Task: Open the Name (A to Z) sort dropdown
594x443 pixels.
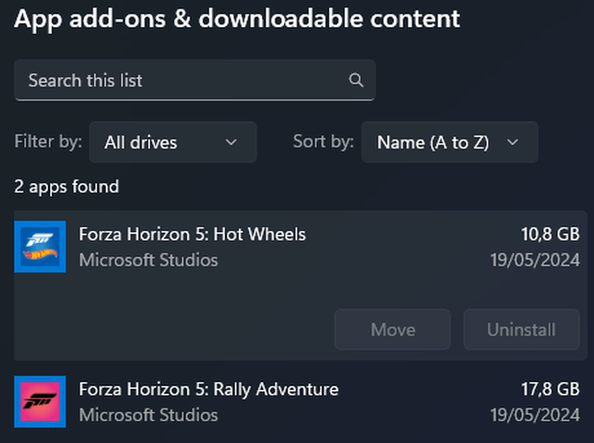Action: (450, 143)
